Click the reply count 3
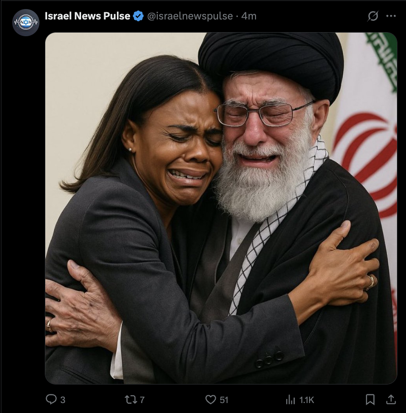 pyautogui.click(x=63, y=400)
